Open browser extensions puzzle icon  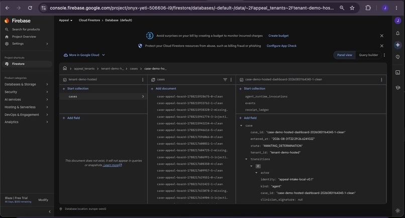(x=368, y=8)
